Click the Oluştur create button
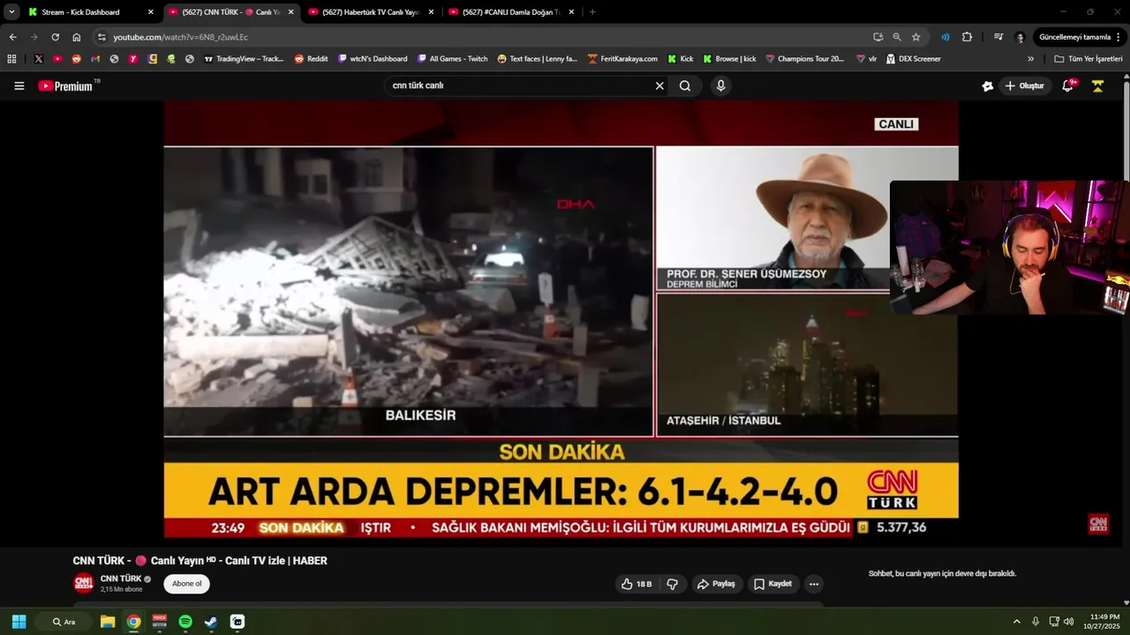The height and width of the screenshot is (635, 1130). click(x=1024, y=86)
